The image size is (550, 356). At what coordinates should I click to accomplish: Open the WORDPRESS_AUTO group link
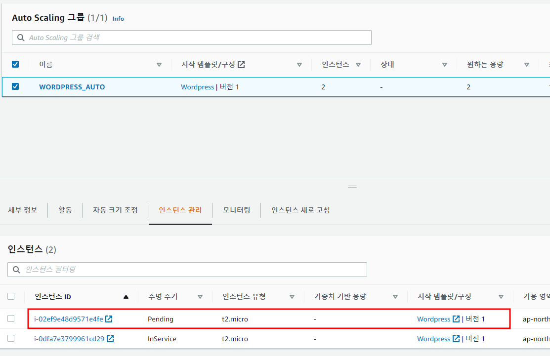click(x=72, y=87)
